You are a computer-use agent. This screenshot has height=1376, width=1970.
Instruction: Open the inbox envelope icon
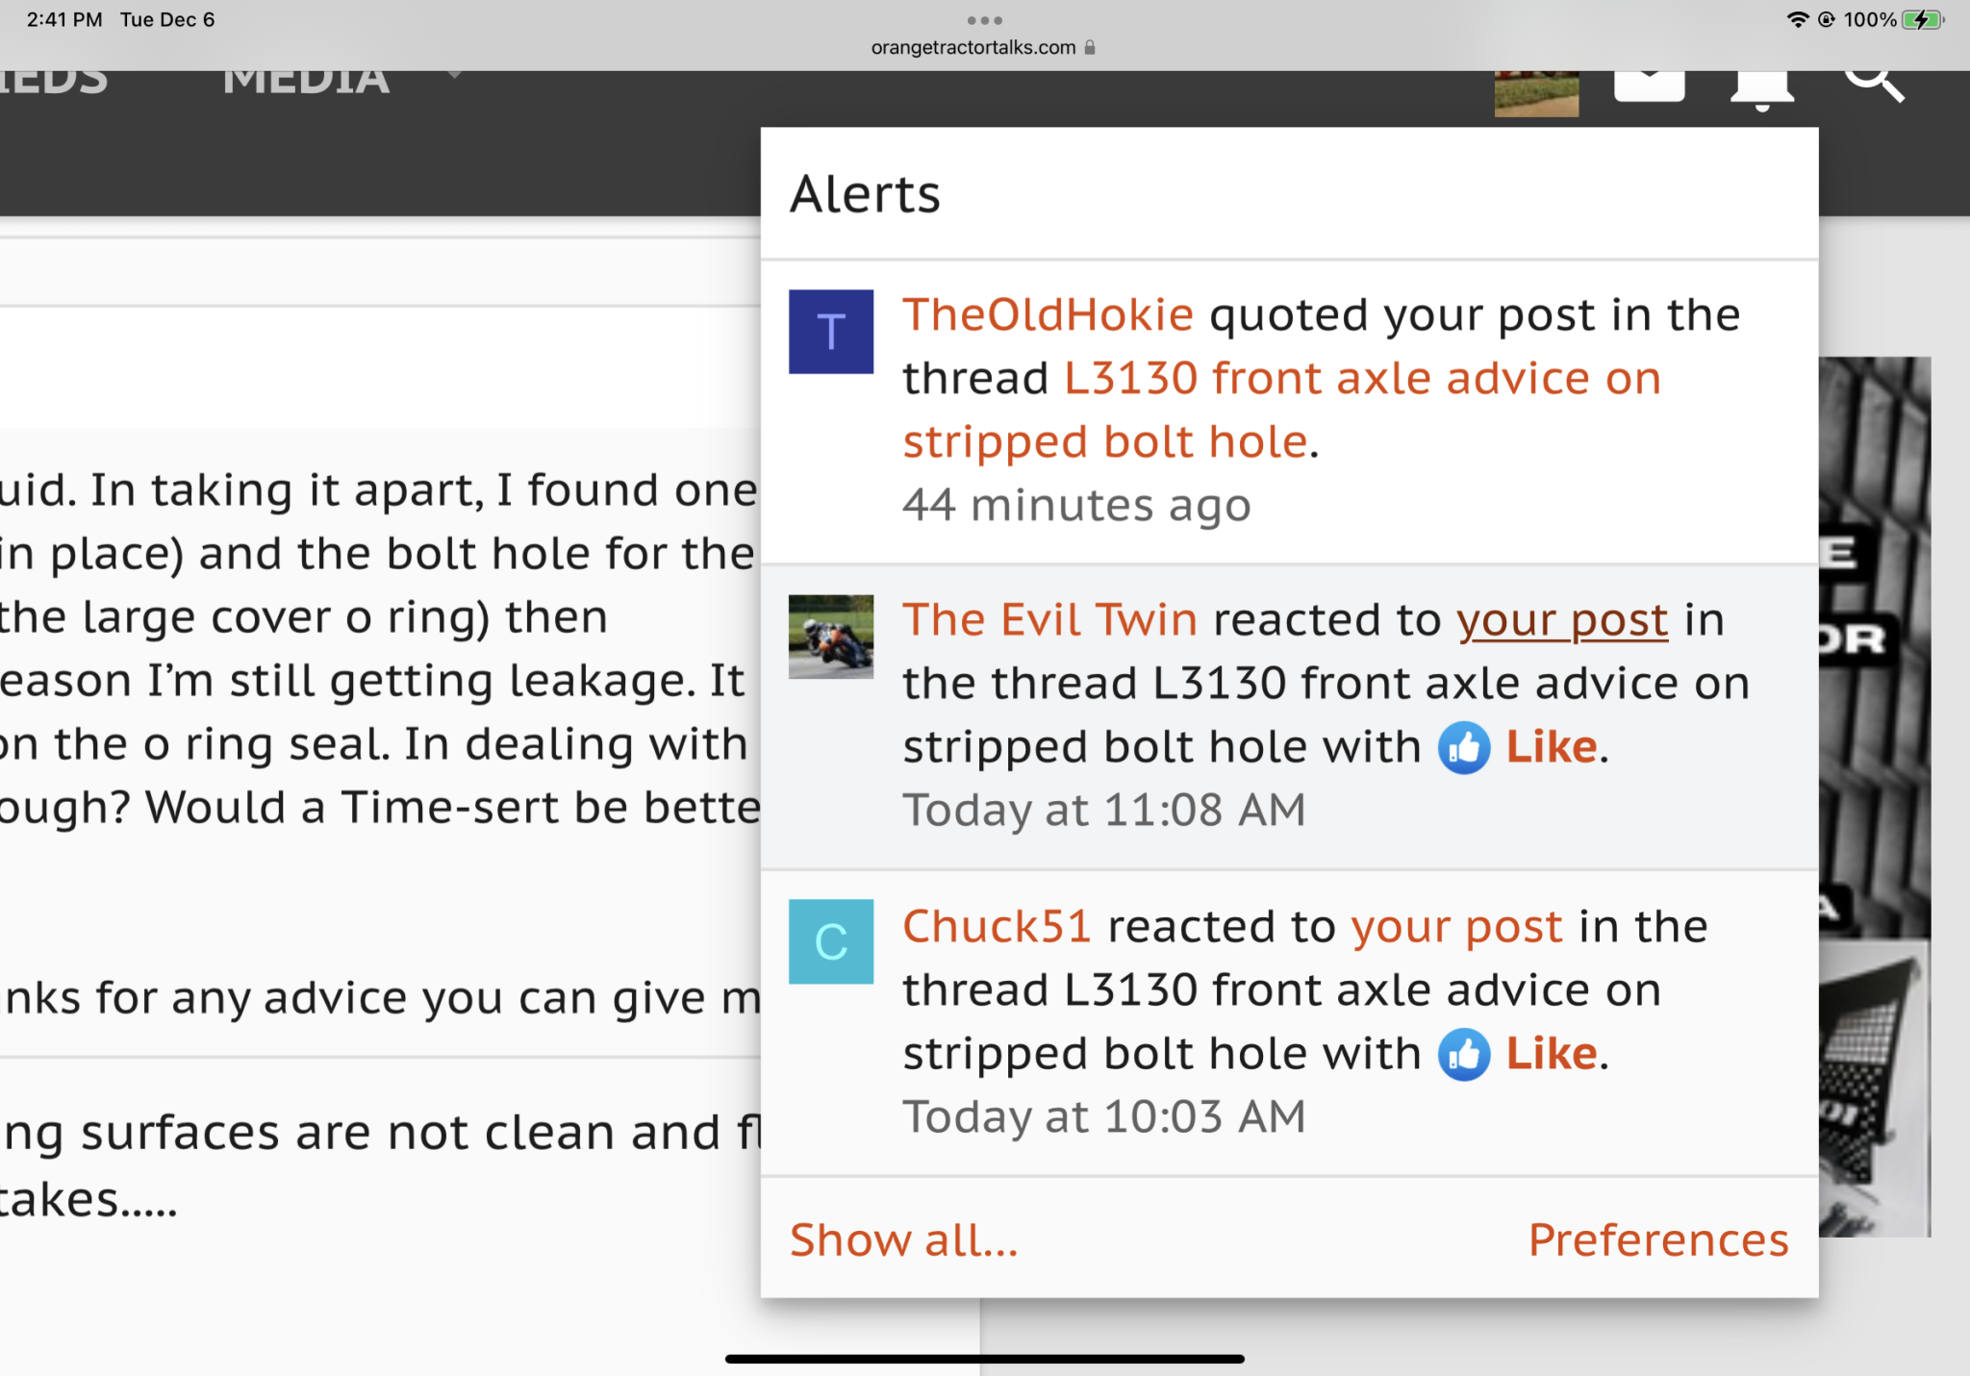(1649, 87)
